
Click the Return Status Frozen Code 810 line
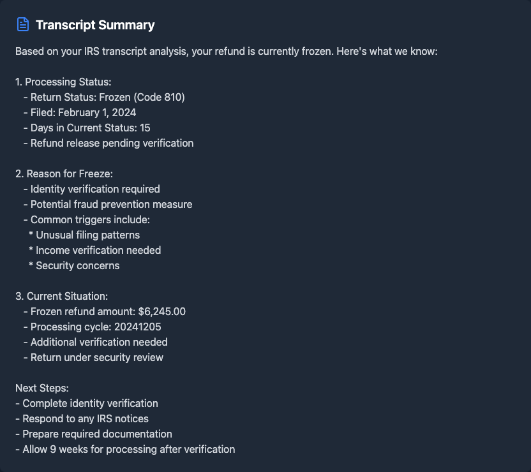[107, 97]
